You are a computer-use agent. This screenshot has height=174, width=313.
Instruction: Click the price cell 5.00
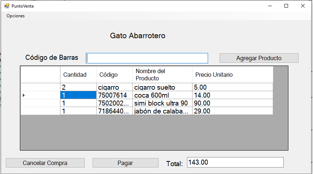(233, 87)
